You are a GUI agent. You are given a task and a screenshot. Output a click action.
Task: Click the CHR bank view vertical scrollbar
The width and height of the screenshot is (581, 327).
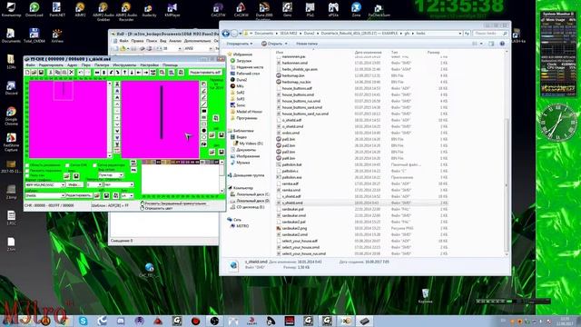click(110, 119)
